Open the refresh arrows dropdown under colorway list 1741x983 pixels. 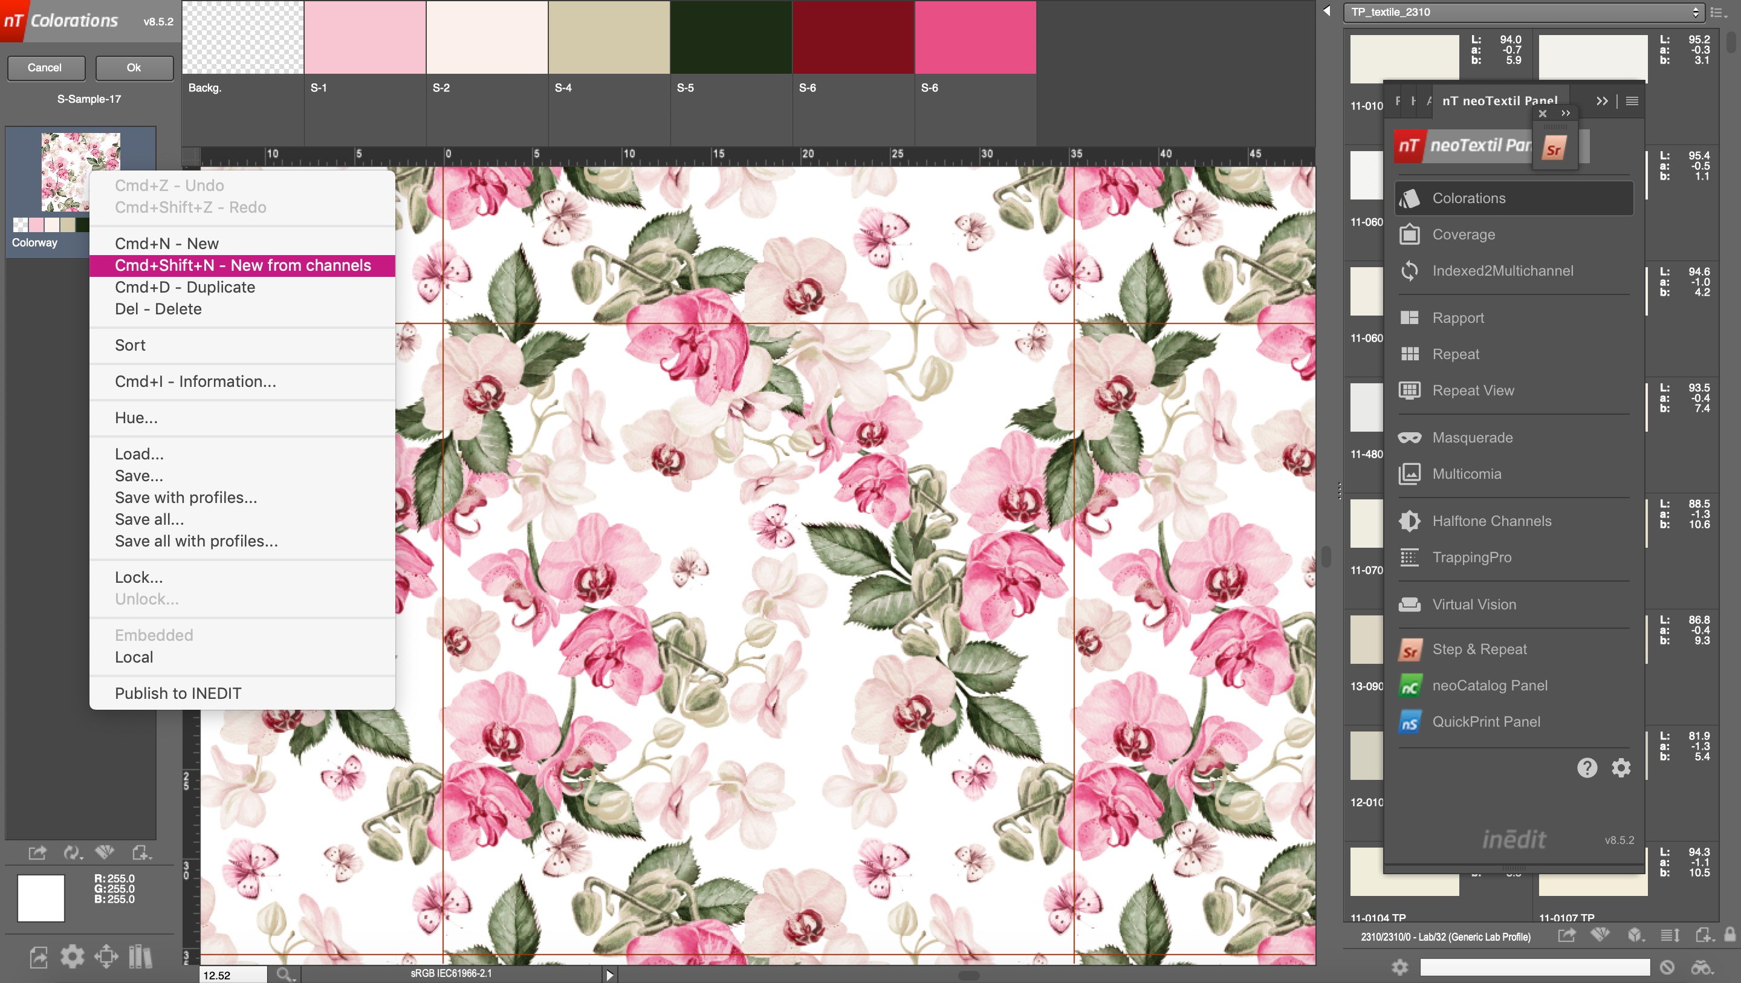(x=73, y=852)
